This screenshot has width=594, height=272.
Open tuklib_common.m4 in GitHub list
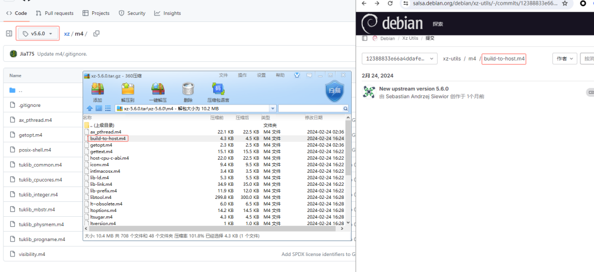[40, 165]
